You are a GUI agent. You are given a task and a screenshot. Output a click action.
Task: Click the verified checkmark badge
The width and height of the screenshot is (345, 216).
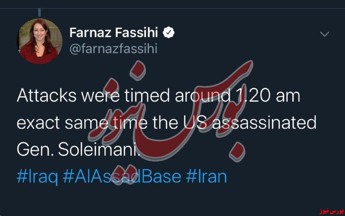tap(169, 33)
